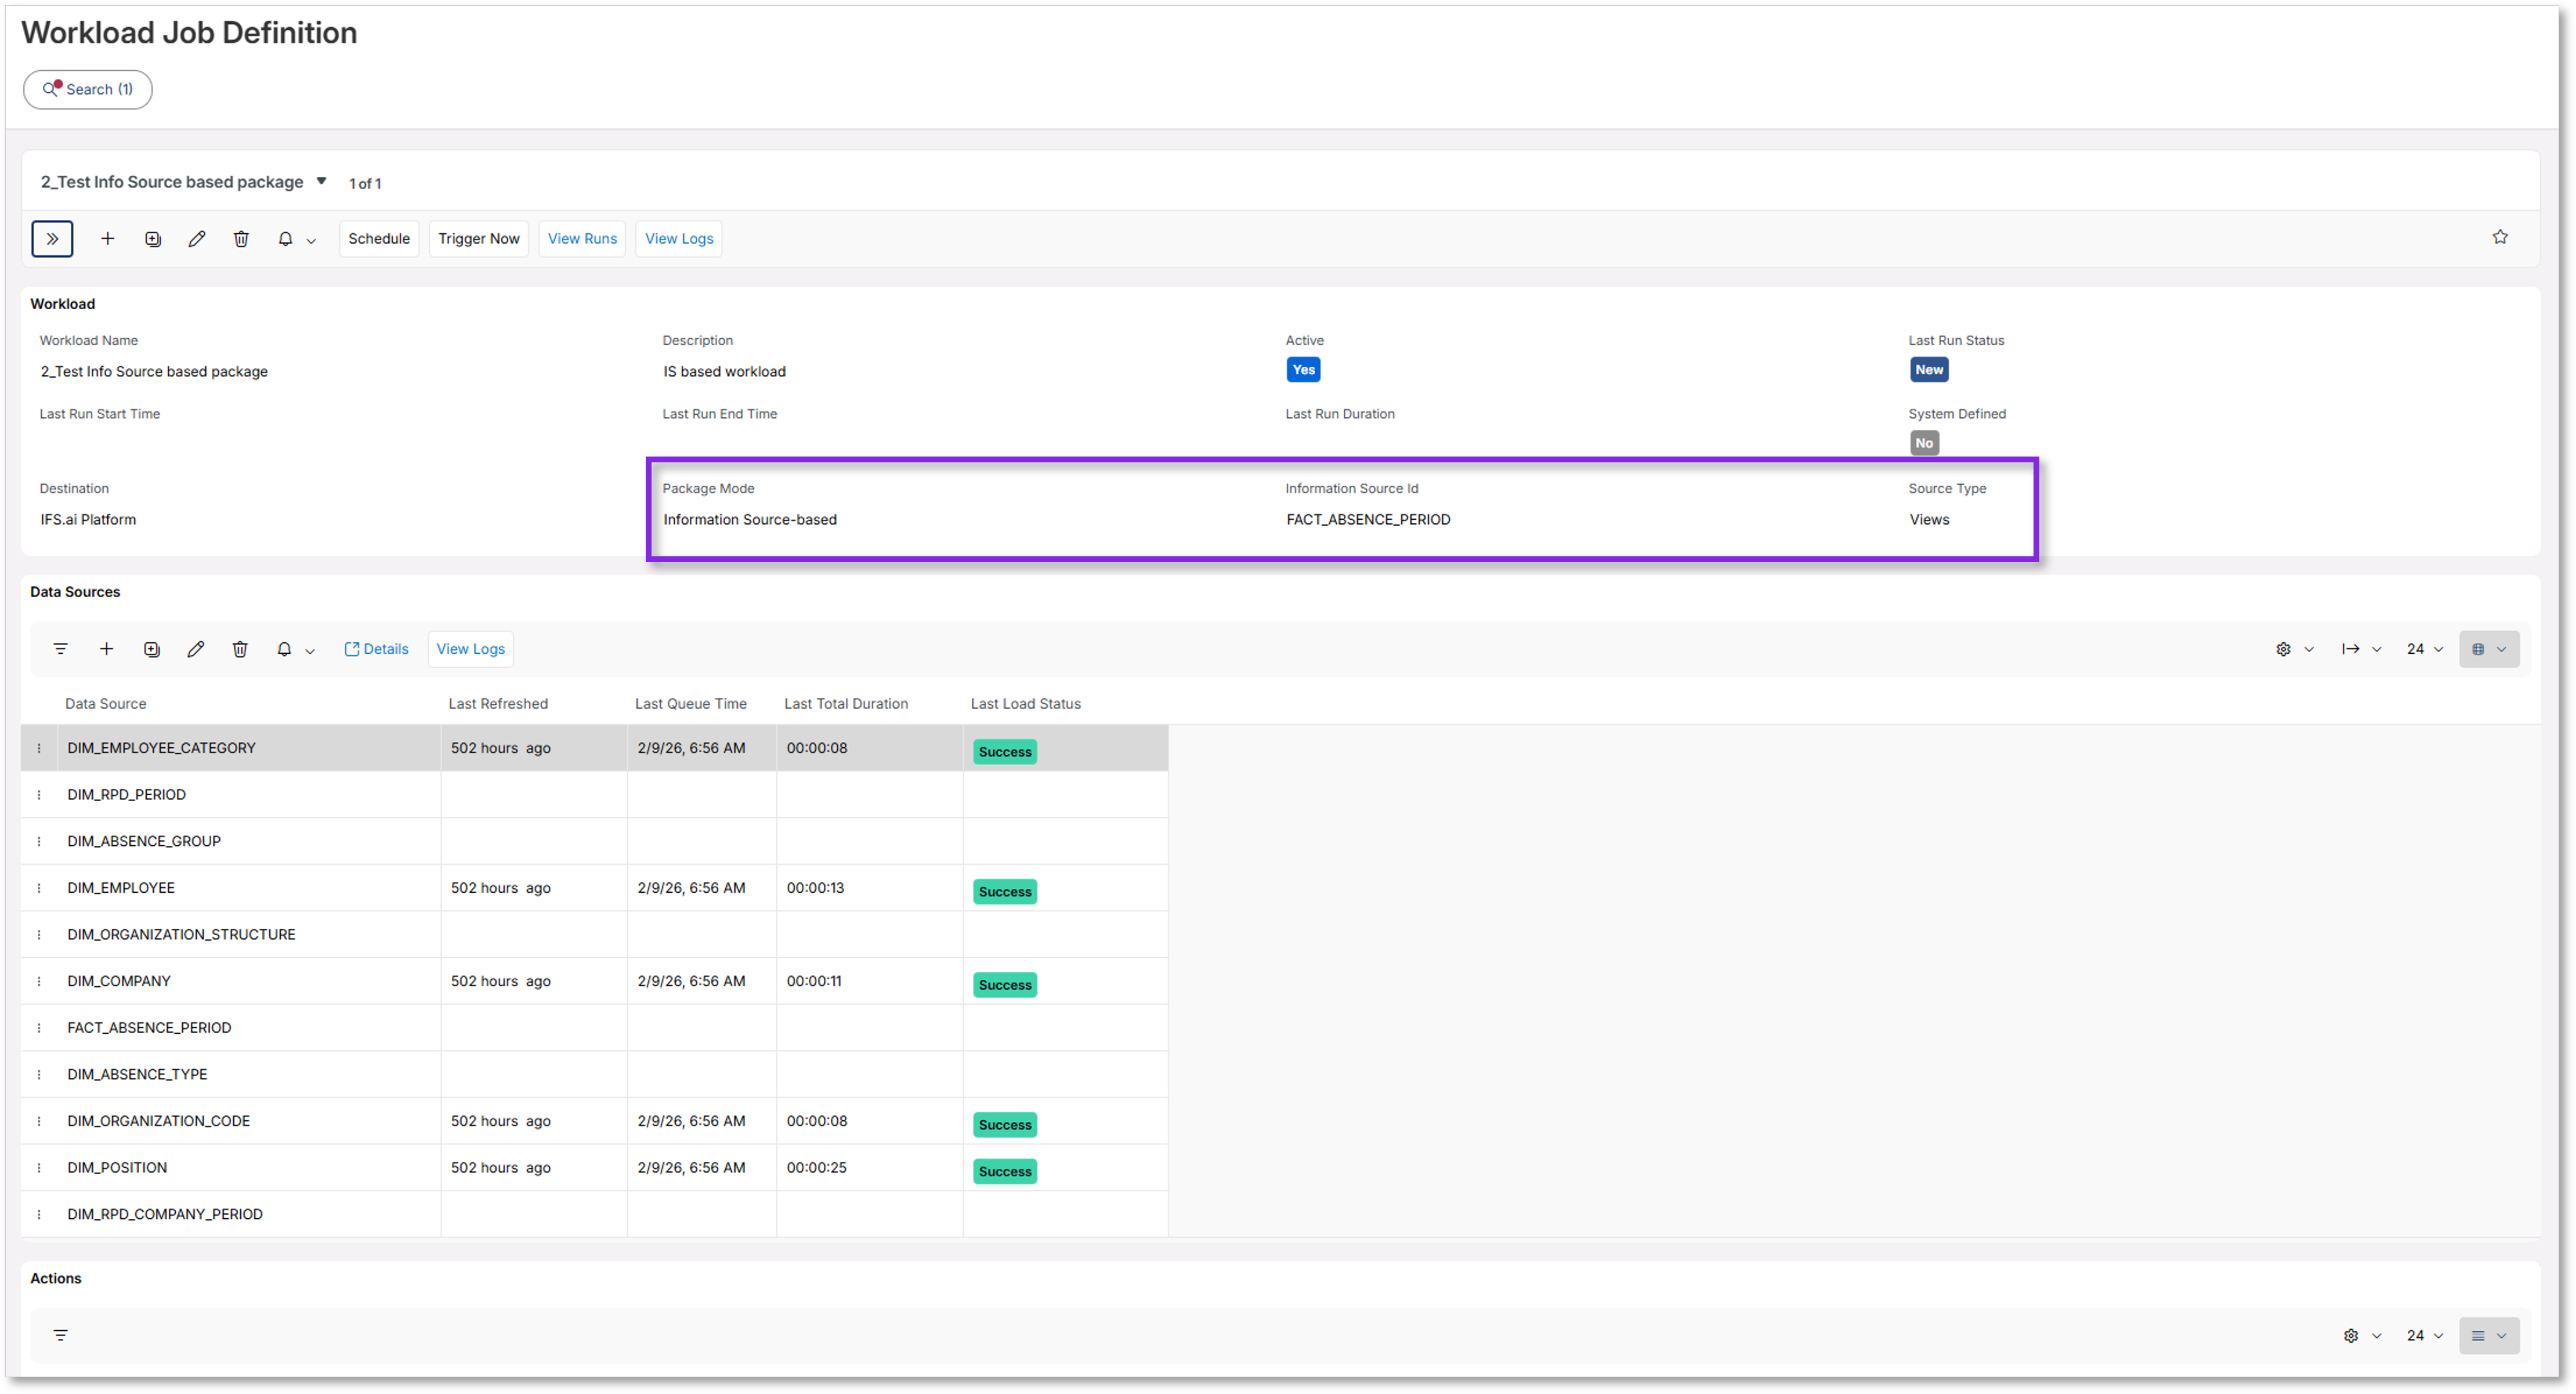The height and width of the screenshot is (1394, 2576).
Task: Open the record selector dropdown for 2_Test Info Source based package
Action: pyautogui.click(x=321, y=181)
